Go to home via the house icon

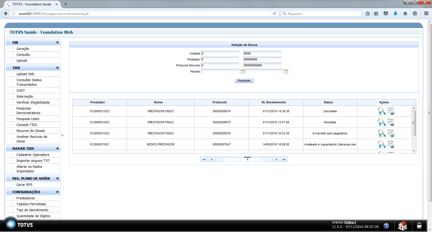[x=403, y=226]
